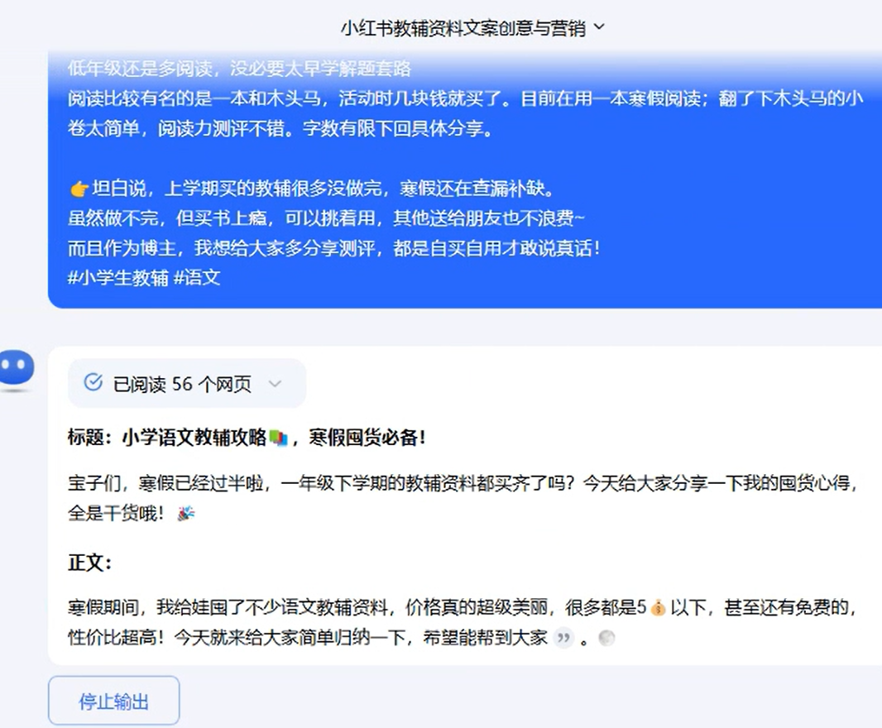Click the hashtag #小学生教辅
This screenshot has width=882, height=728.
[x=118, y=278]
